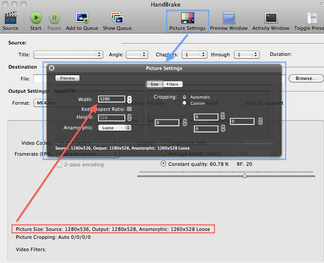Select the Constant quality radio button

pos(164,164)
